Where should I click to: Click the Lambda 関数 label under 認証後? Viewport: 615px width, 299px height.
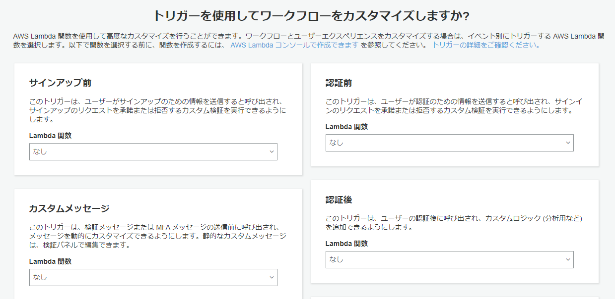coord(346,244)
